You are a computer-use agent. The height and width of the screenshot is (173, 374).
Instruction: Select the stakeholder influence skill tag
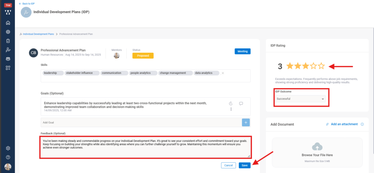(x=82, y=73)
